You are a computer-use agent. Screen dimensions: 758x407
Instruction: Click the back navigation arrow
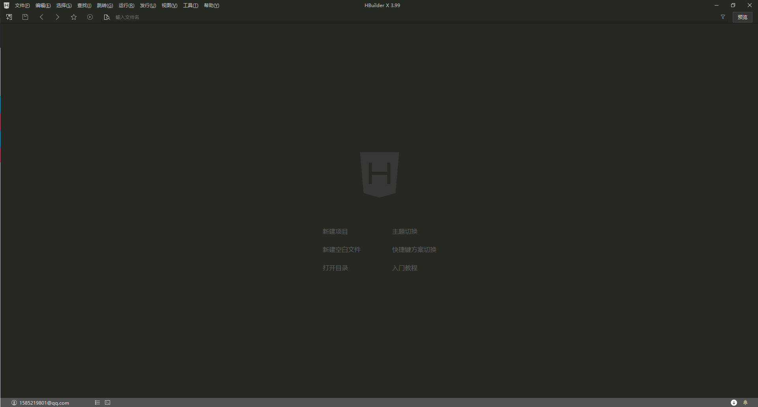click(x=41, y=17)
